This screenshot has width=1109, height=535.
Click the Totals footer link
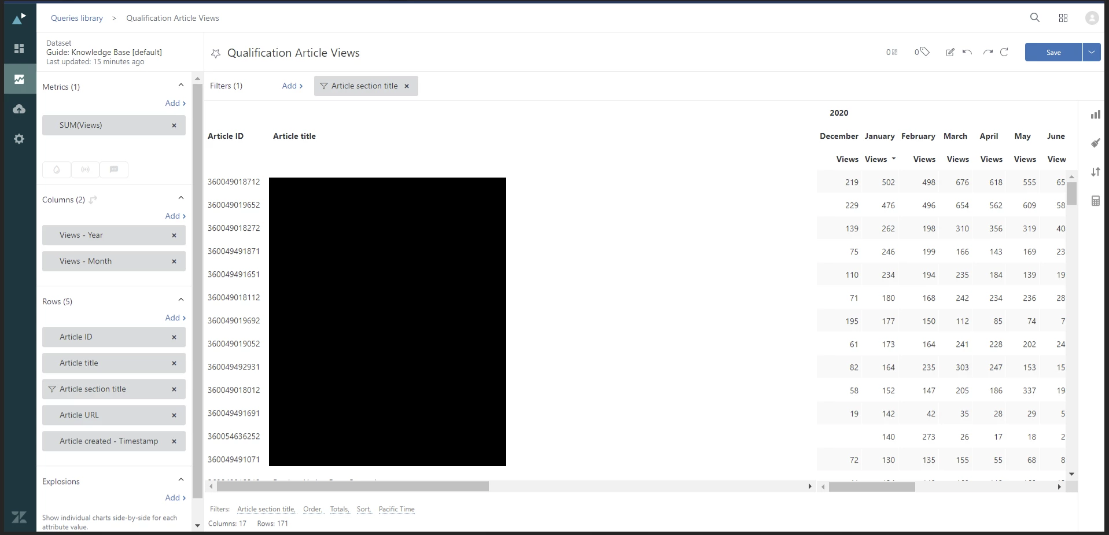click(340, 509)
